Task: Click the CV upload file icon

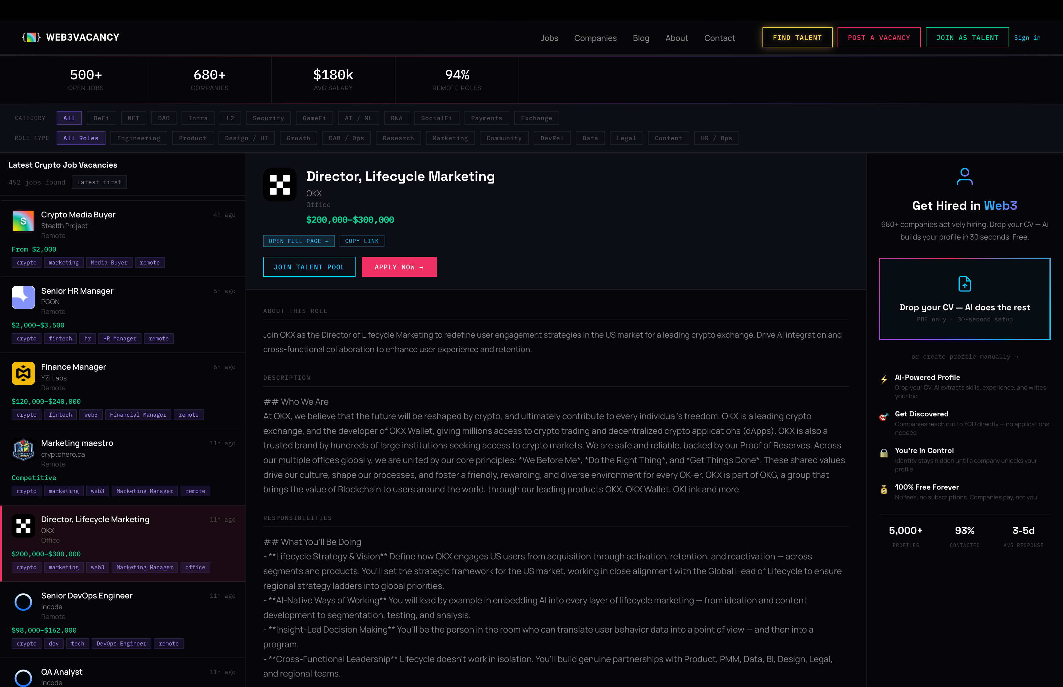Action: pyautogui.click(x=964, y=284)
